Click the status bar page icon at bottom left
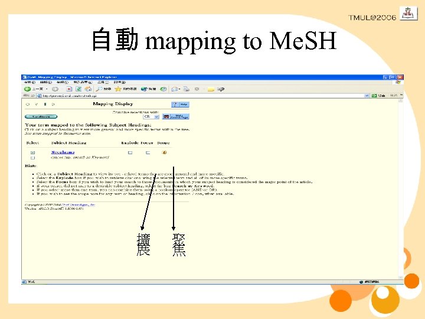Image resolution: width=425 pixels, height=319 pixels. pos(24,282)
